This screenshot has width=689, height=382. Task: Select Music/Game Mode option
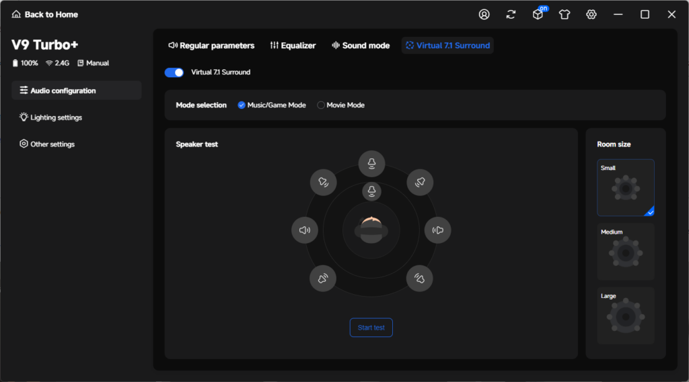coord(272,105)
